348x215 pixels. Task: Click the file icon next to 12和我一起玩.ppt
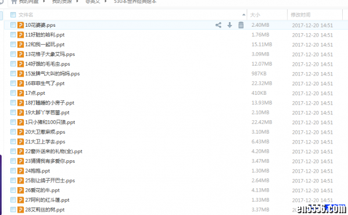click(20, 44)
